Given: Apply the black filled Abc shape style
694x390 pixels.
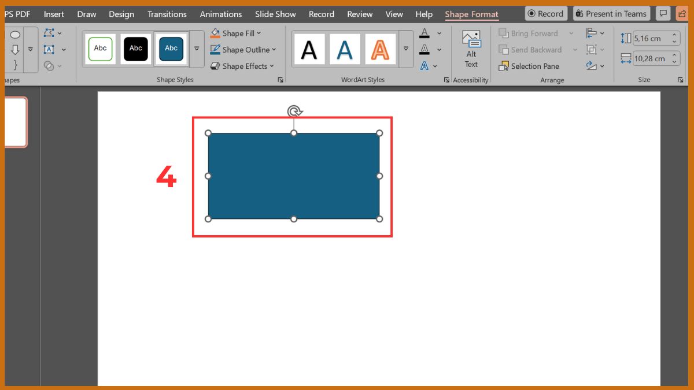Looking at the screenshot, I should click(x=136, y=49).
